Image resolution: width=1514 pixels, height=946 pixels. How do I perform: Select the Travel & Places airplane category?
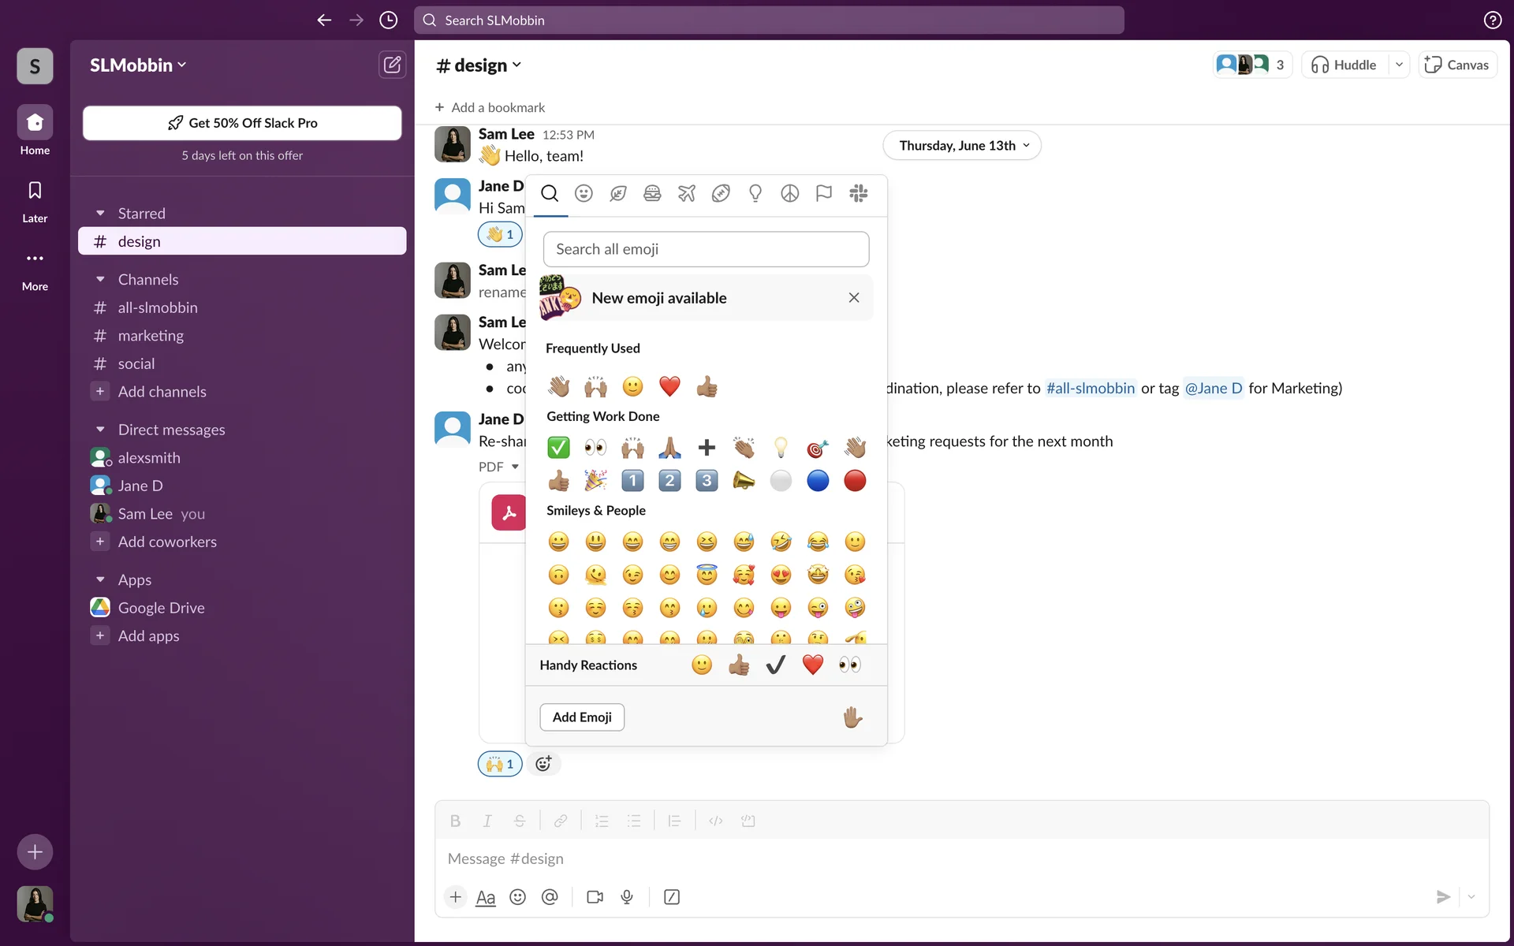click(686, 193)
